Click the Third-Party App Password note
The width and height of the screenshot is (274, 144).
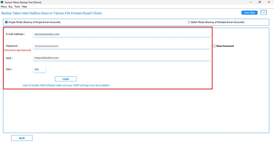18,50
